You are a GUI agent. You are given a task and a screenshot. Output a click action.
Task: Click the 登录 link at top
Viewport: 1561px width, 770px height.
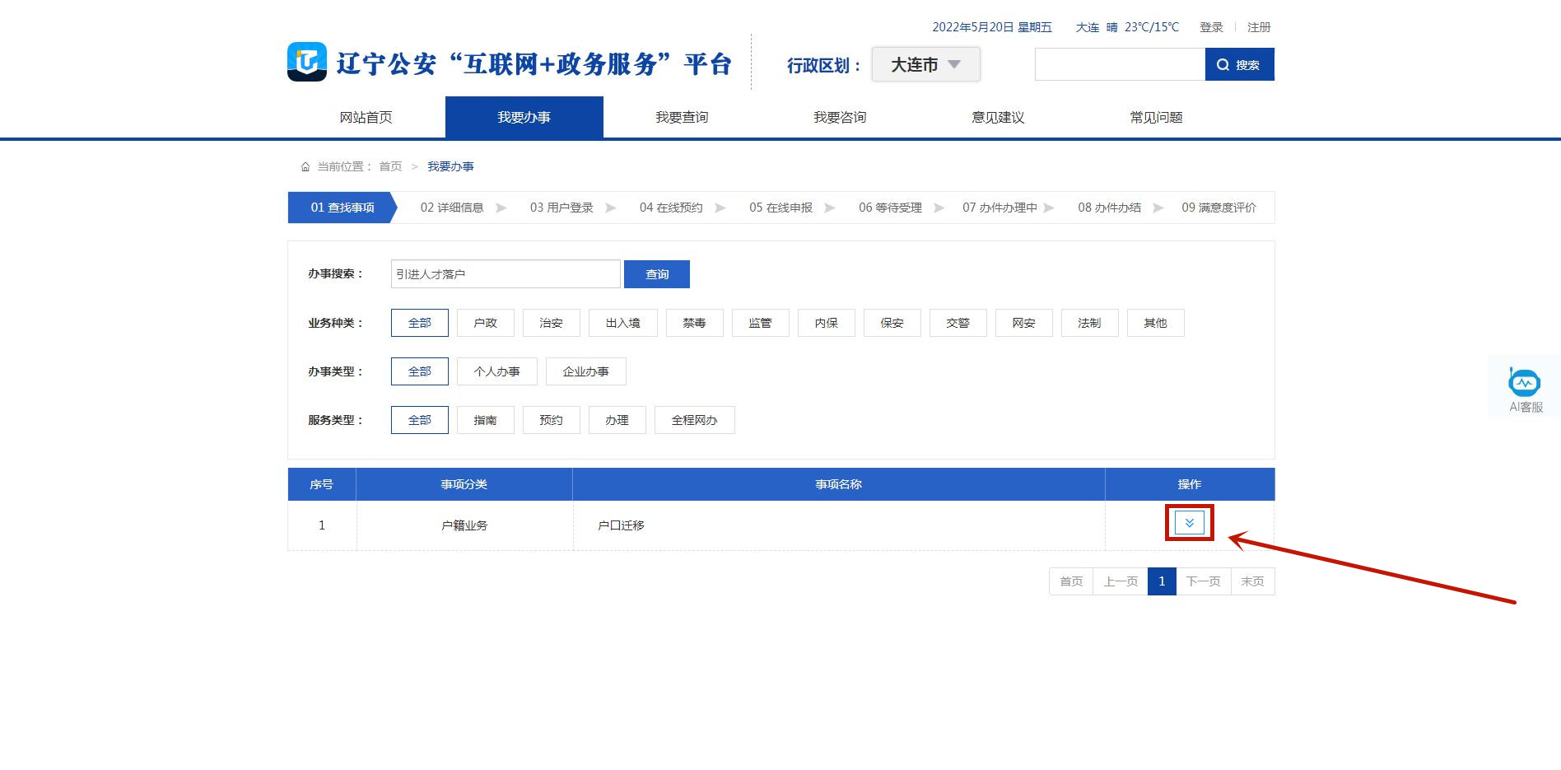tap(1211, 27)
